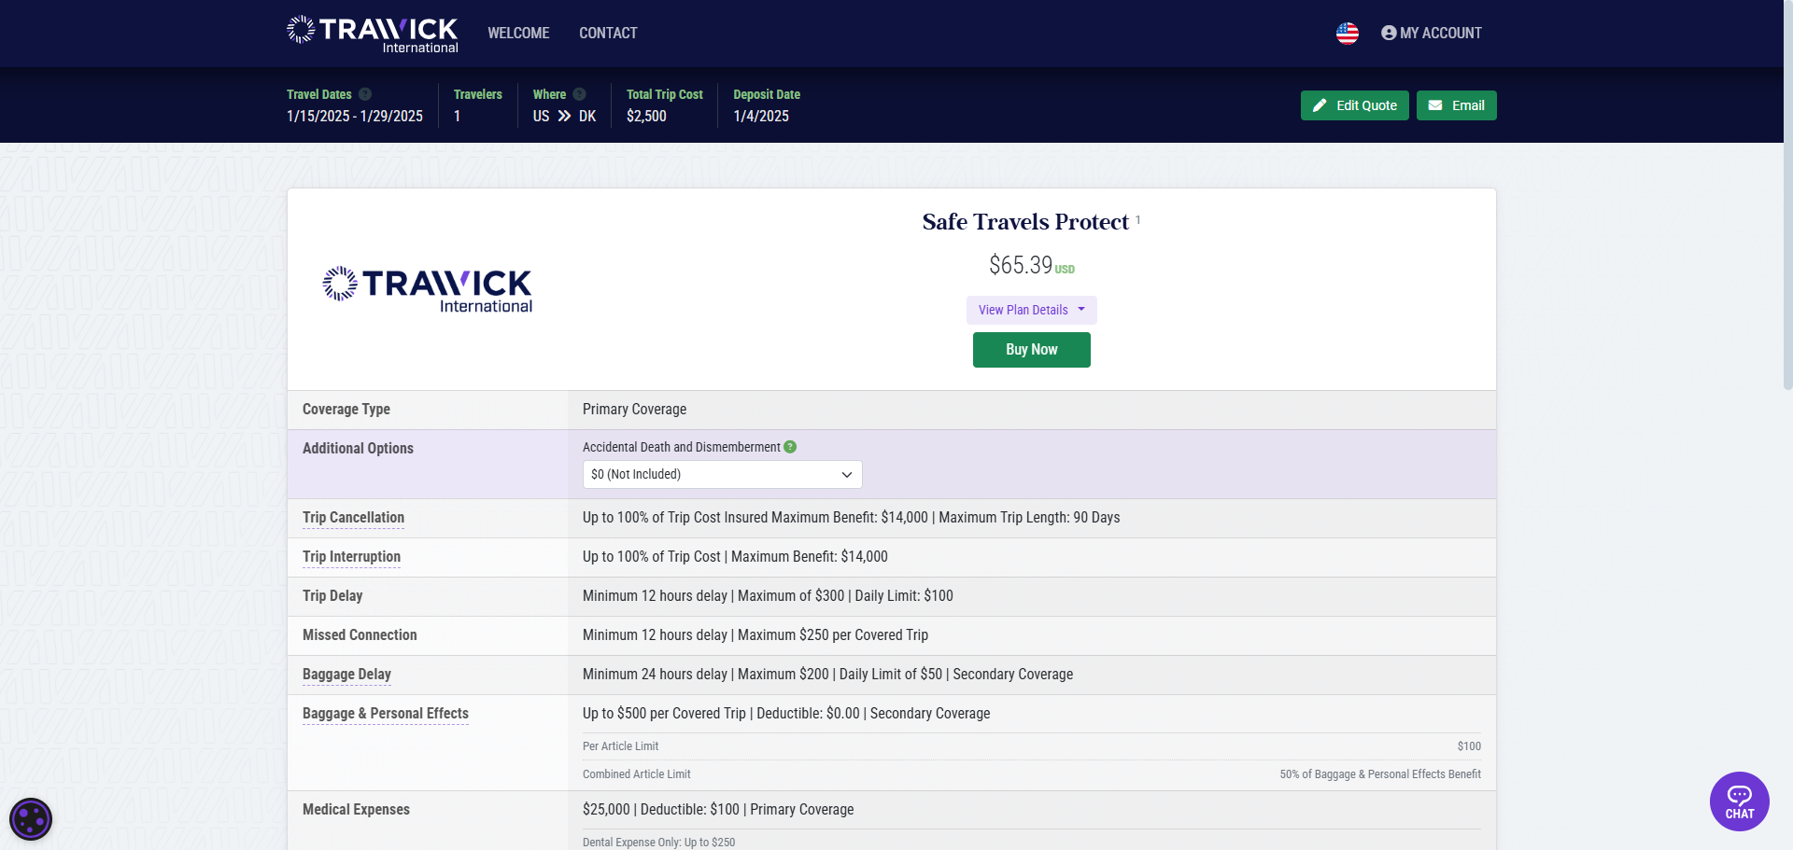Open the Baggage & Personal Effects link
The width and height of the screenshot is (1793, 850).
[x=386, y=714]
